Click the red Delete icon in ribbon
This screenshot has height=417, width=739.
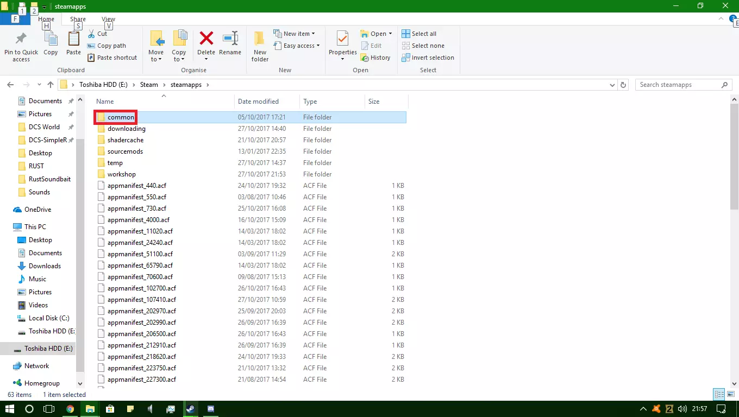click(x=206, y=39)
